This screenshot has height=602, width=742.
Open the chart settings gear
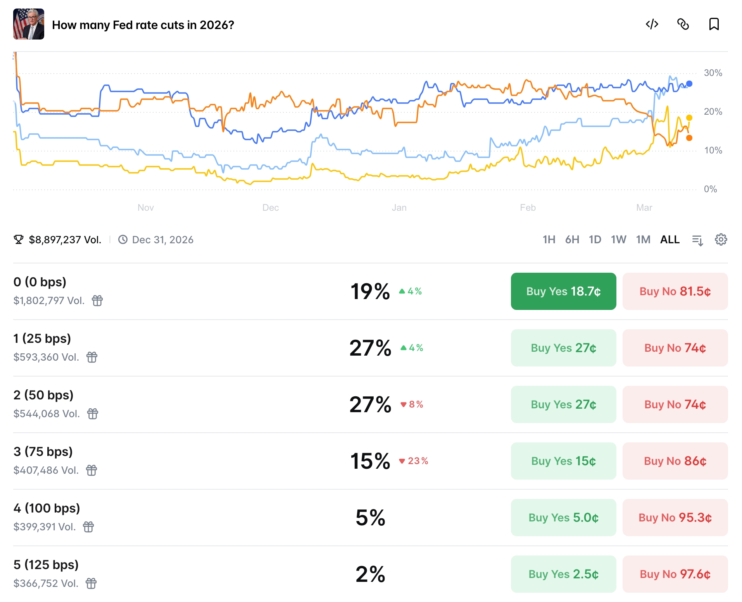pyautogui.click(x=721, y=240)
